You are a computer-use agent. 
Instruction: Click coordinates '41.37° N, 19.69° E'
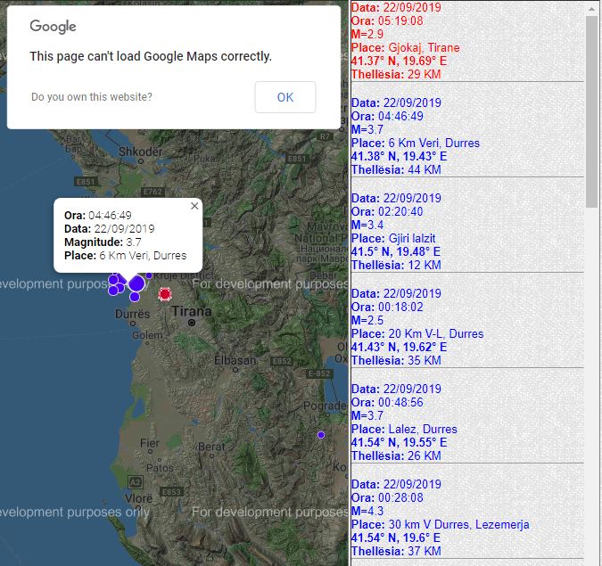pyautogui.click(x=399, y=61)
